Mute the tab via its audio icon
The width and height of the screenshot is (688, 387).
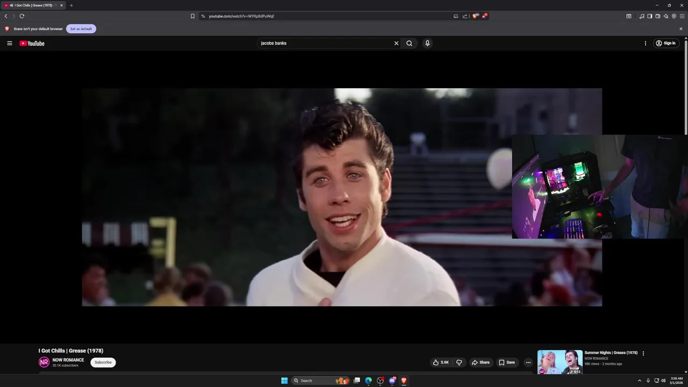click(11, 5)
